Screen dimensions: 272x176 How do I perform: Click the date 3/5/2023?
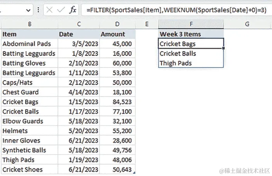point(79,44)
